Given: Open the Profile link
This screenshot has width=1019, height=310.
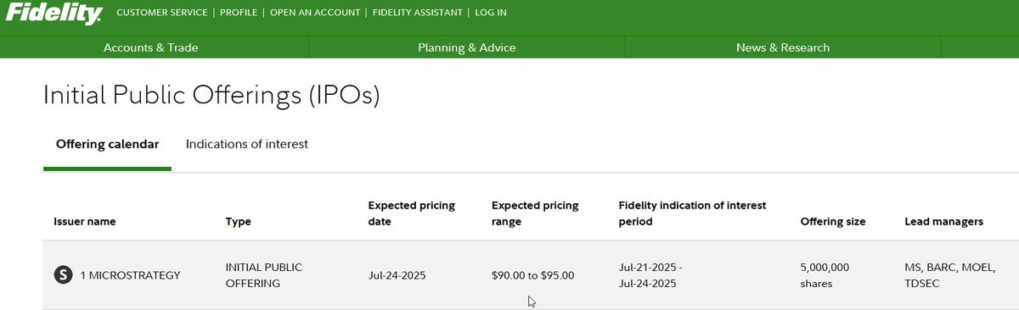Looking at the screenshot, I should coord(239,13).
